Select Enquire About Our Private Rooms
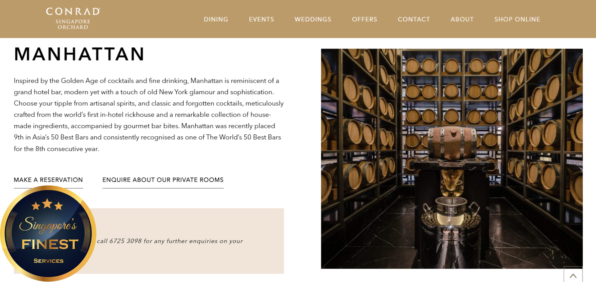 point(163,180)
